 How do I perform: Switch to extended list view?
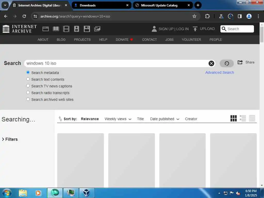coord(243,118)
